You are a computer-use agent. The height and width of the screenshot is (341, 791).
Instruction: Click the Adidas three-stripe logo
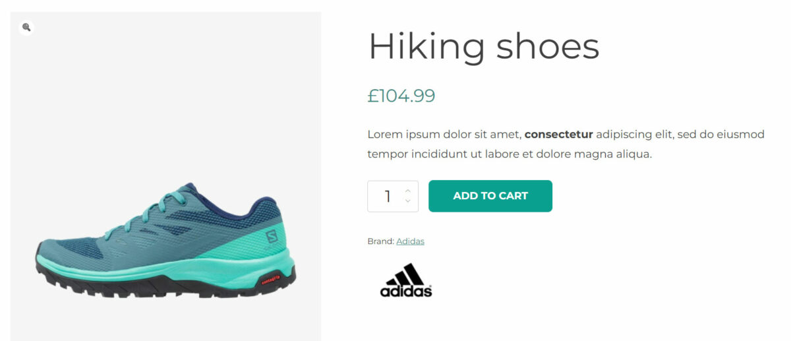coord(406,280)
